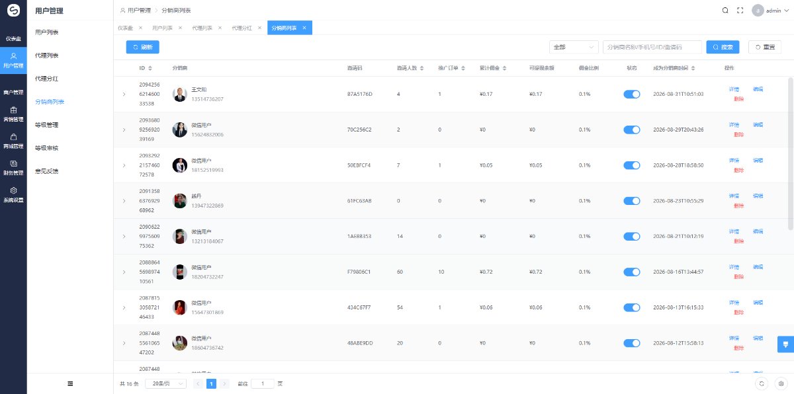Viewport: 794px width, 394px height.
Task: Toggle status switch for phone 15624832006
Action: pos(632,130)
